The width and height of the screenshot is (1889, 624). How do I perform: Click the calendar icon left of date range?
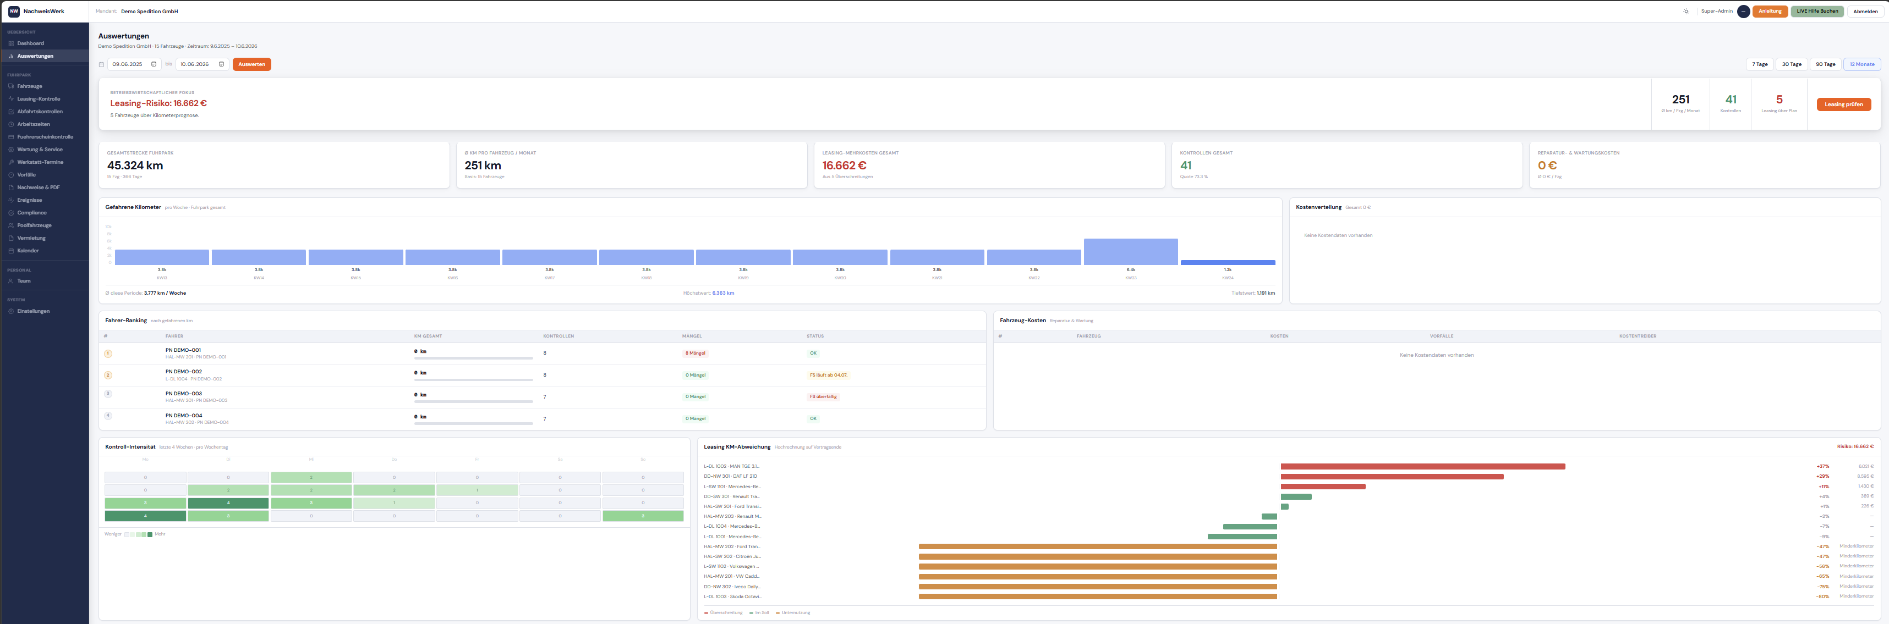click(101, 64)
